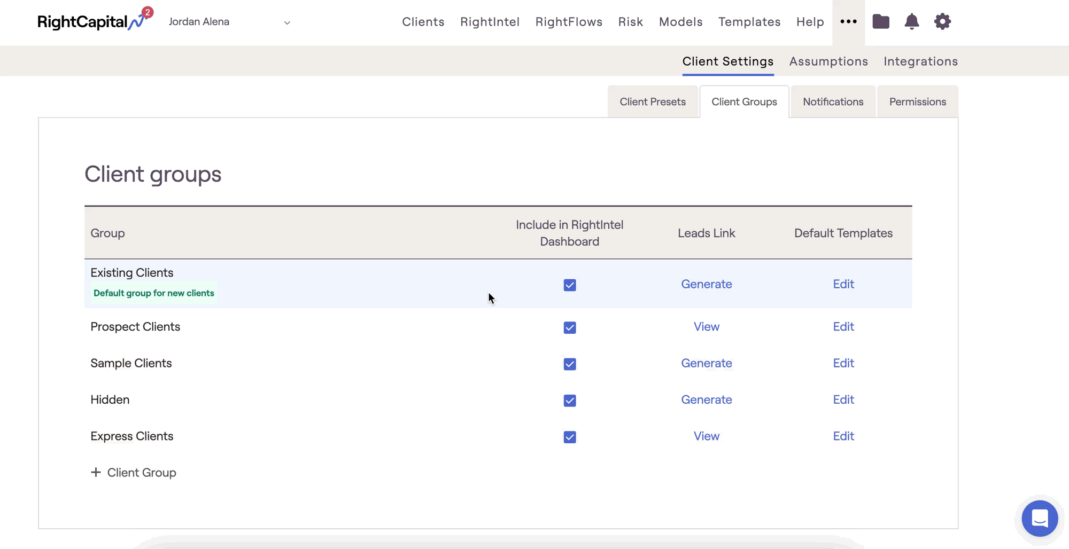This screenshot has height=549, width=1069.
Task: Open the RightFlows navigation menu
Action: [x=569, y=22]
